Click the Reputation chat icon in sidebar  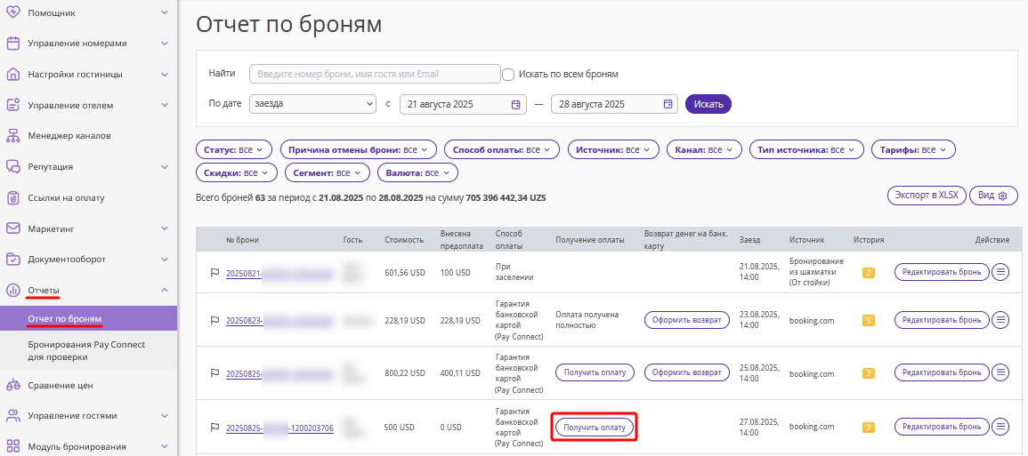coord(12,166)
